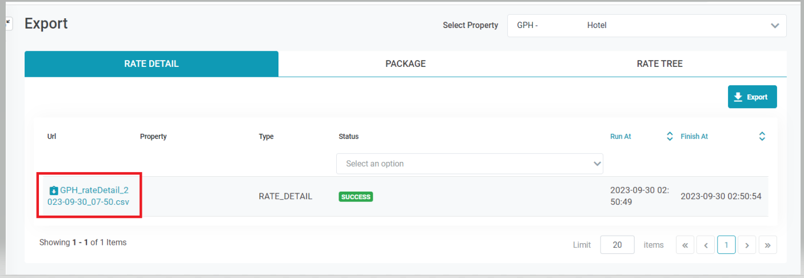Open the RATE TREE tab
The width and height of the screenshot is (804, 278).
click(659, 64)
